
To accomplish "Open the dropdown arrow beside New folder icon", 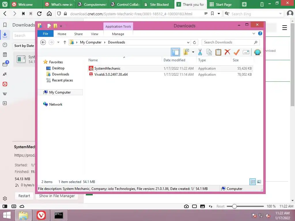I will tap(193, 52).
